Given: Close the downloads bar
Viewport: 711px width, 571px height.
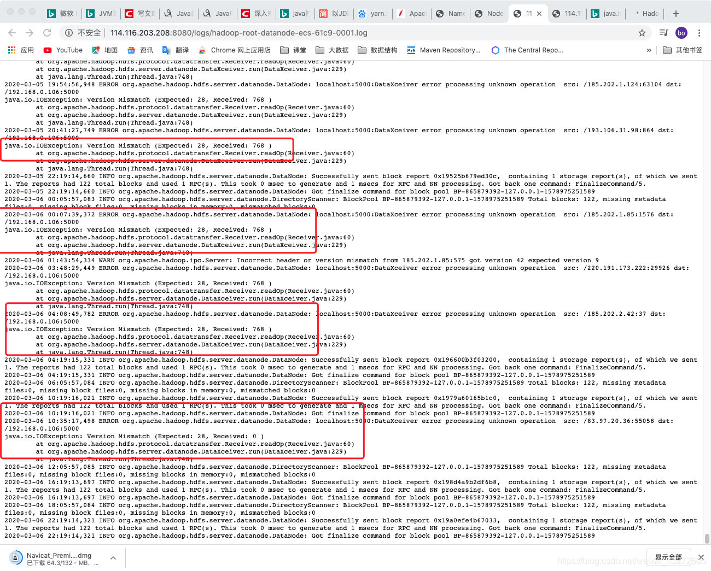Looking at the screenshot, I should pos(701,557).
